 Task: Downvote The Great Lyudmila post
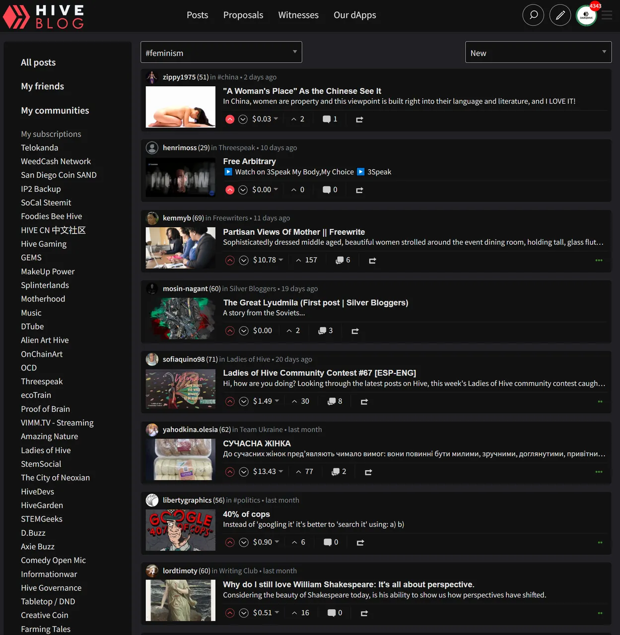click(x=244, y=330)
